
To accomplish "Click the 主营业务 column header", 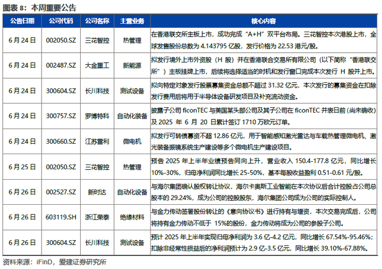I will tap(132, 21).
